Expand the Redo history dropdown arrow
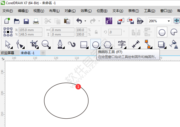The width and height of the screenshot is (180, 127). click(x=99, y=21)
